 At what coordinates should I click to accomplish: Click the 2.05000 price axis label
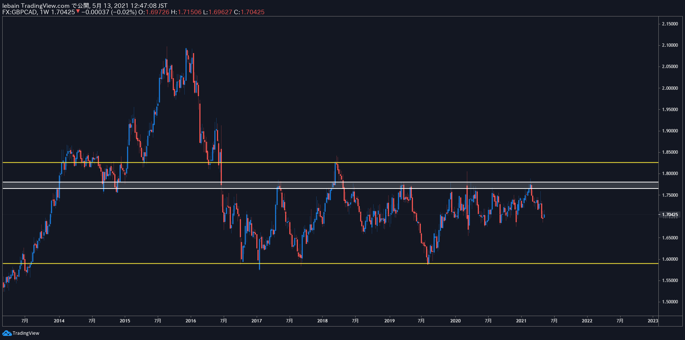point(670,67)
